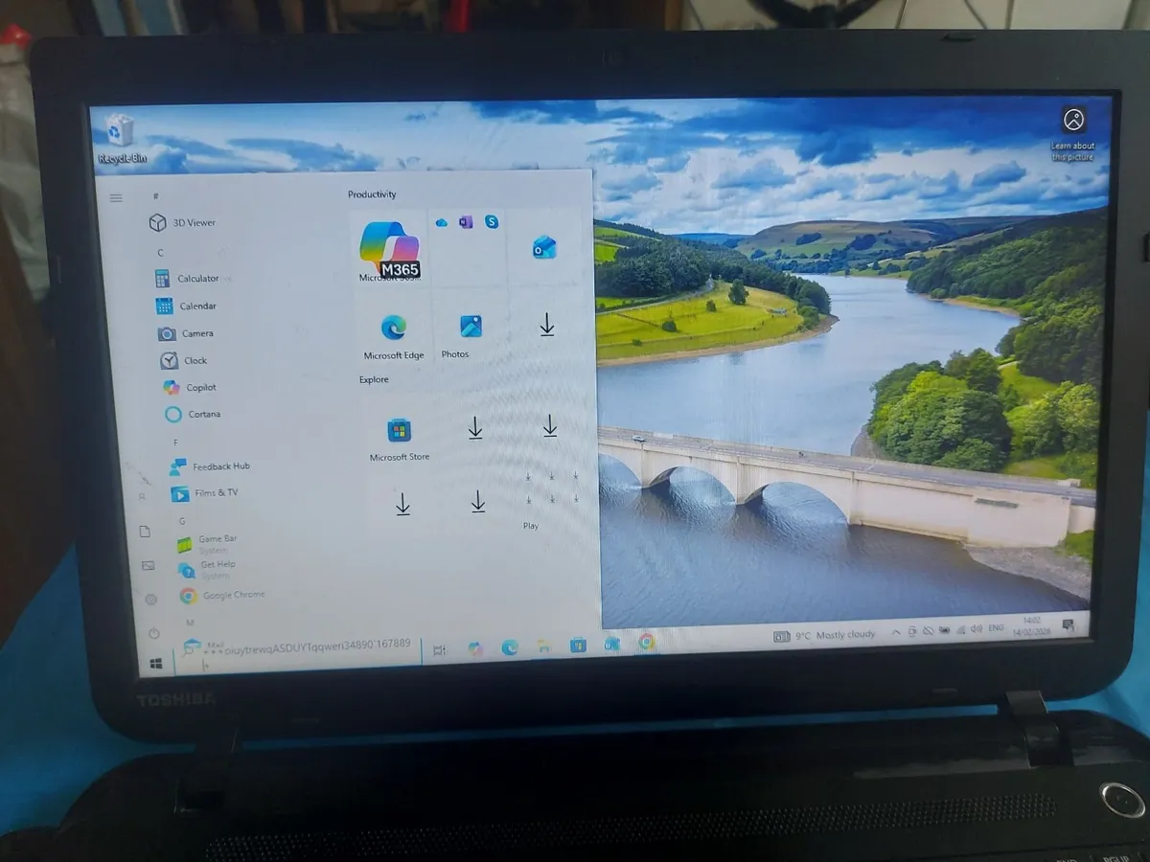This screenshot has width=1150, height=862.
Task: Show hidden icons in the system tray
Action: 898,632
